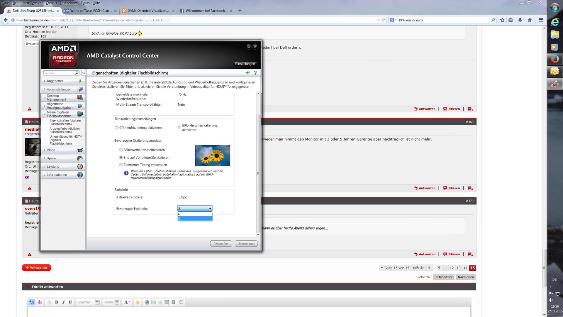
Task: Click the Übernehmen button
Action: 246,243
